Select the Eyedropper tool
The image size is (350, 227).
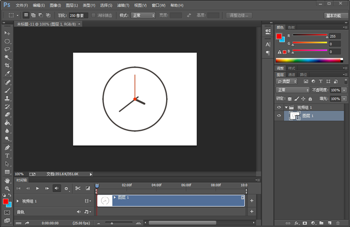[7, 74]
